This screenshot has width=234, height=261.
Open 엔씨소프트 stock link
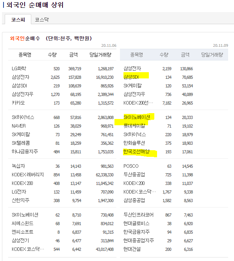pos(23,232)
